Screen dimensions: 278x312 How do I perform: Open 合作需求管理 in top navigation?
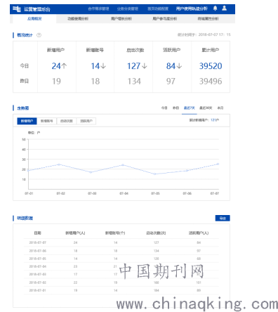tap(98, 9)
